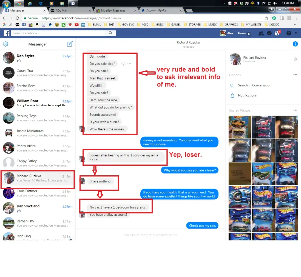Viewport: 301px width, 277px height.
Task: Click the Facebook search magnifier
Action: coord(110,33)
